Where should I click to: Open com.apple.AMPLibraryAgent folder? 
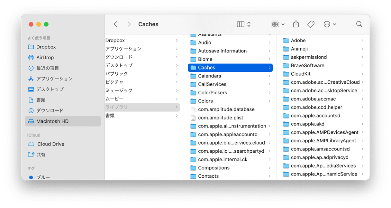pyautogui.click(x=323, y=141)
